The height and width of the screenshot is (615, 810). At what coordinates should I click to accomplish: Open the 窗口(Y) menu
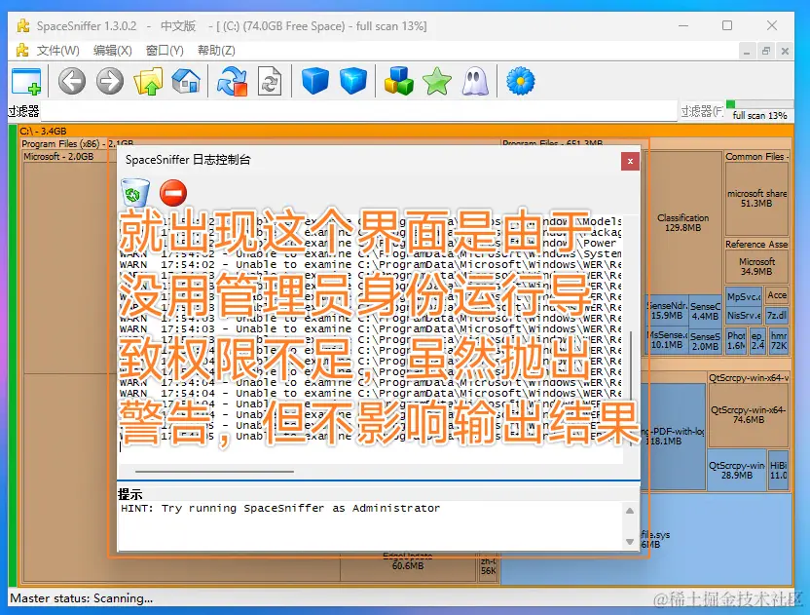pos(165,50)
